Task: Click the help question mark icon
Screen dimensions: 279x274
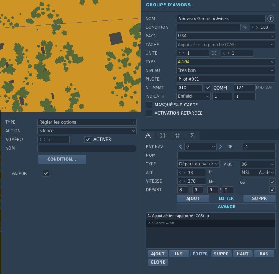Action: pos(271,18)
